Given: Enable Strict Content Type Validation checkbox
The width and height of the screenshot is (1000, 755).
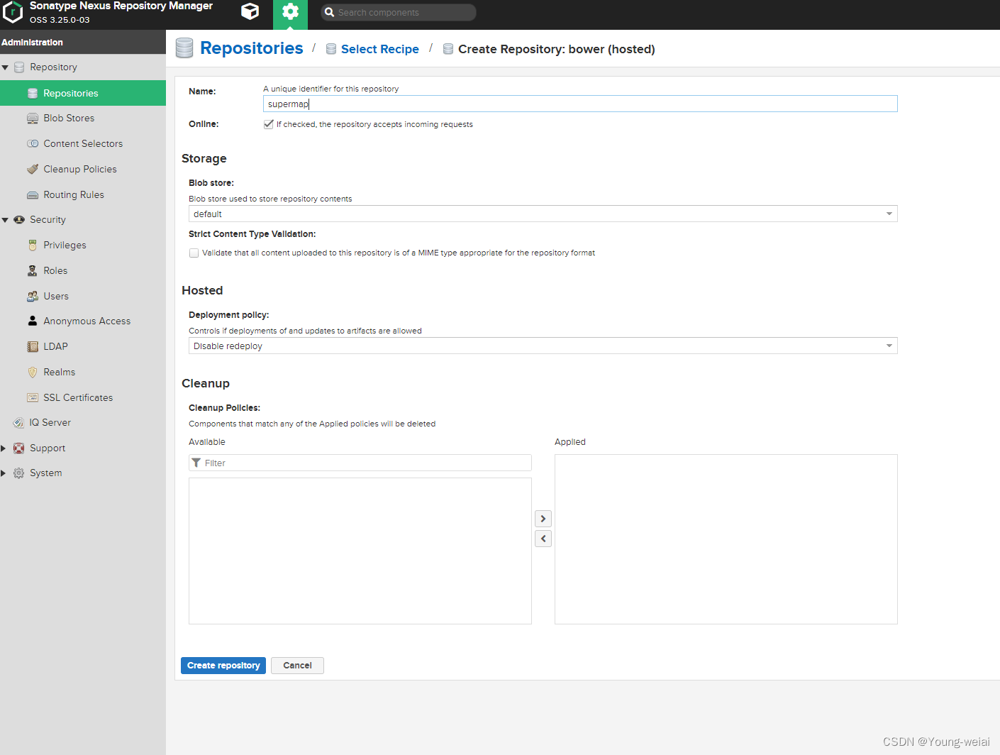Looking at the screenshot, I should [x=194, y=253].
